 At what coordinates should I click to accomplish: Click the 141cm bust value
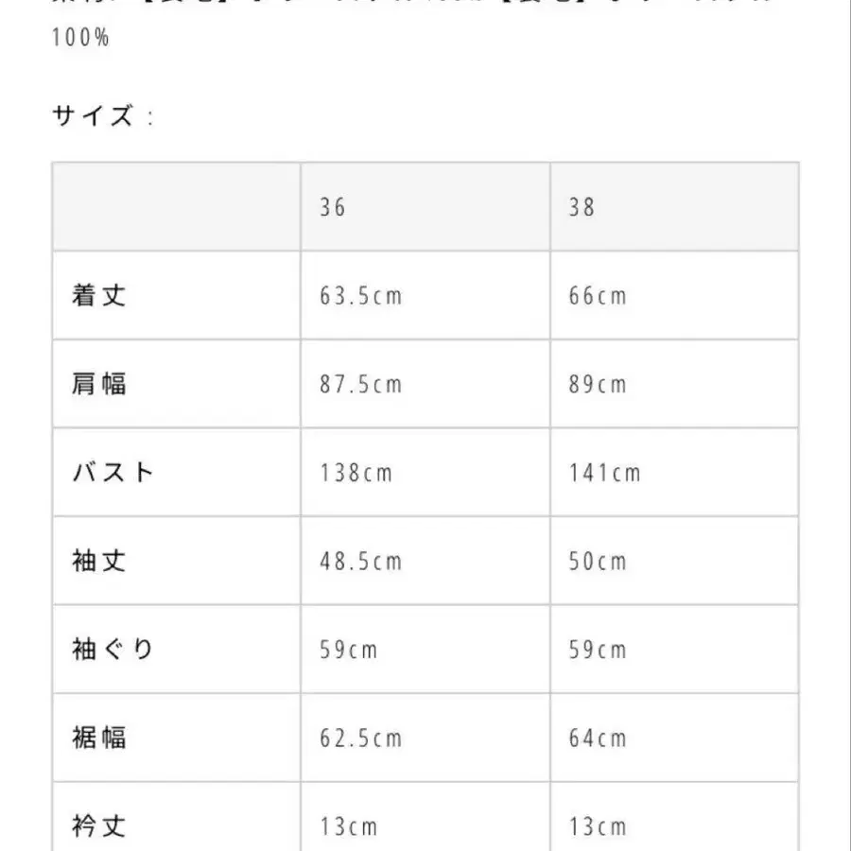[605, 473]
